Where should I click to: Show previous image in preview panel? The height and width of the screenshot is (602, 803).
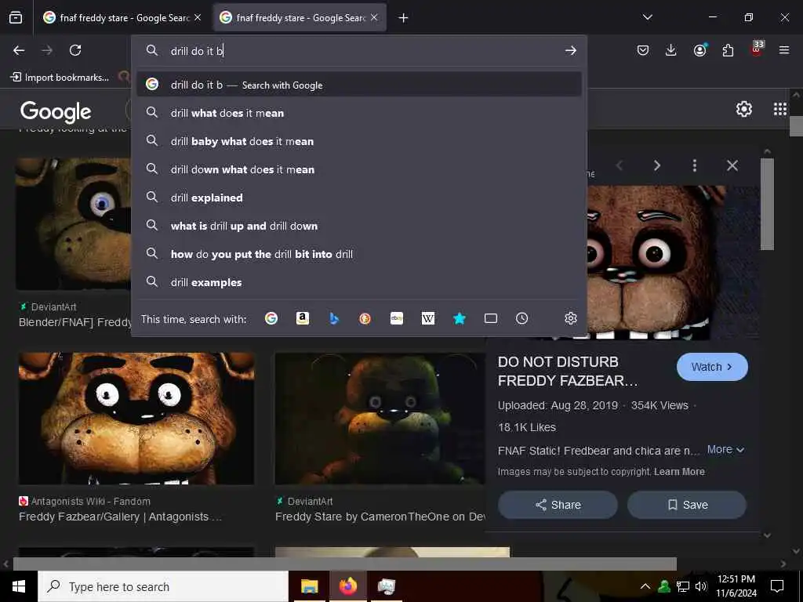620,165
